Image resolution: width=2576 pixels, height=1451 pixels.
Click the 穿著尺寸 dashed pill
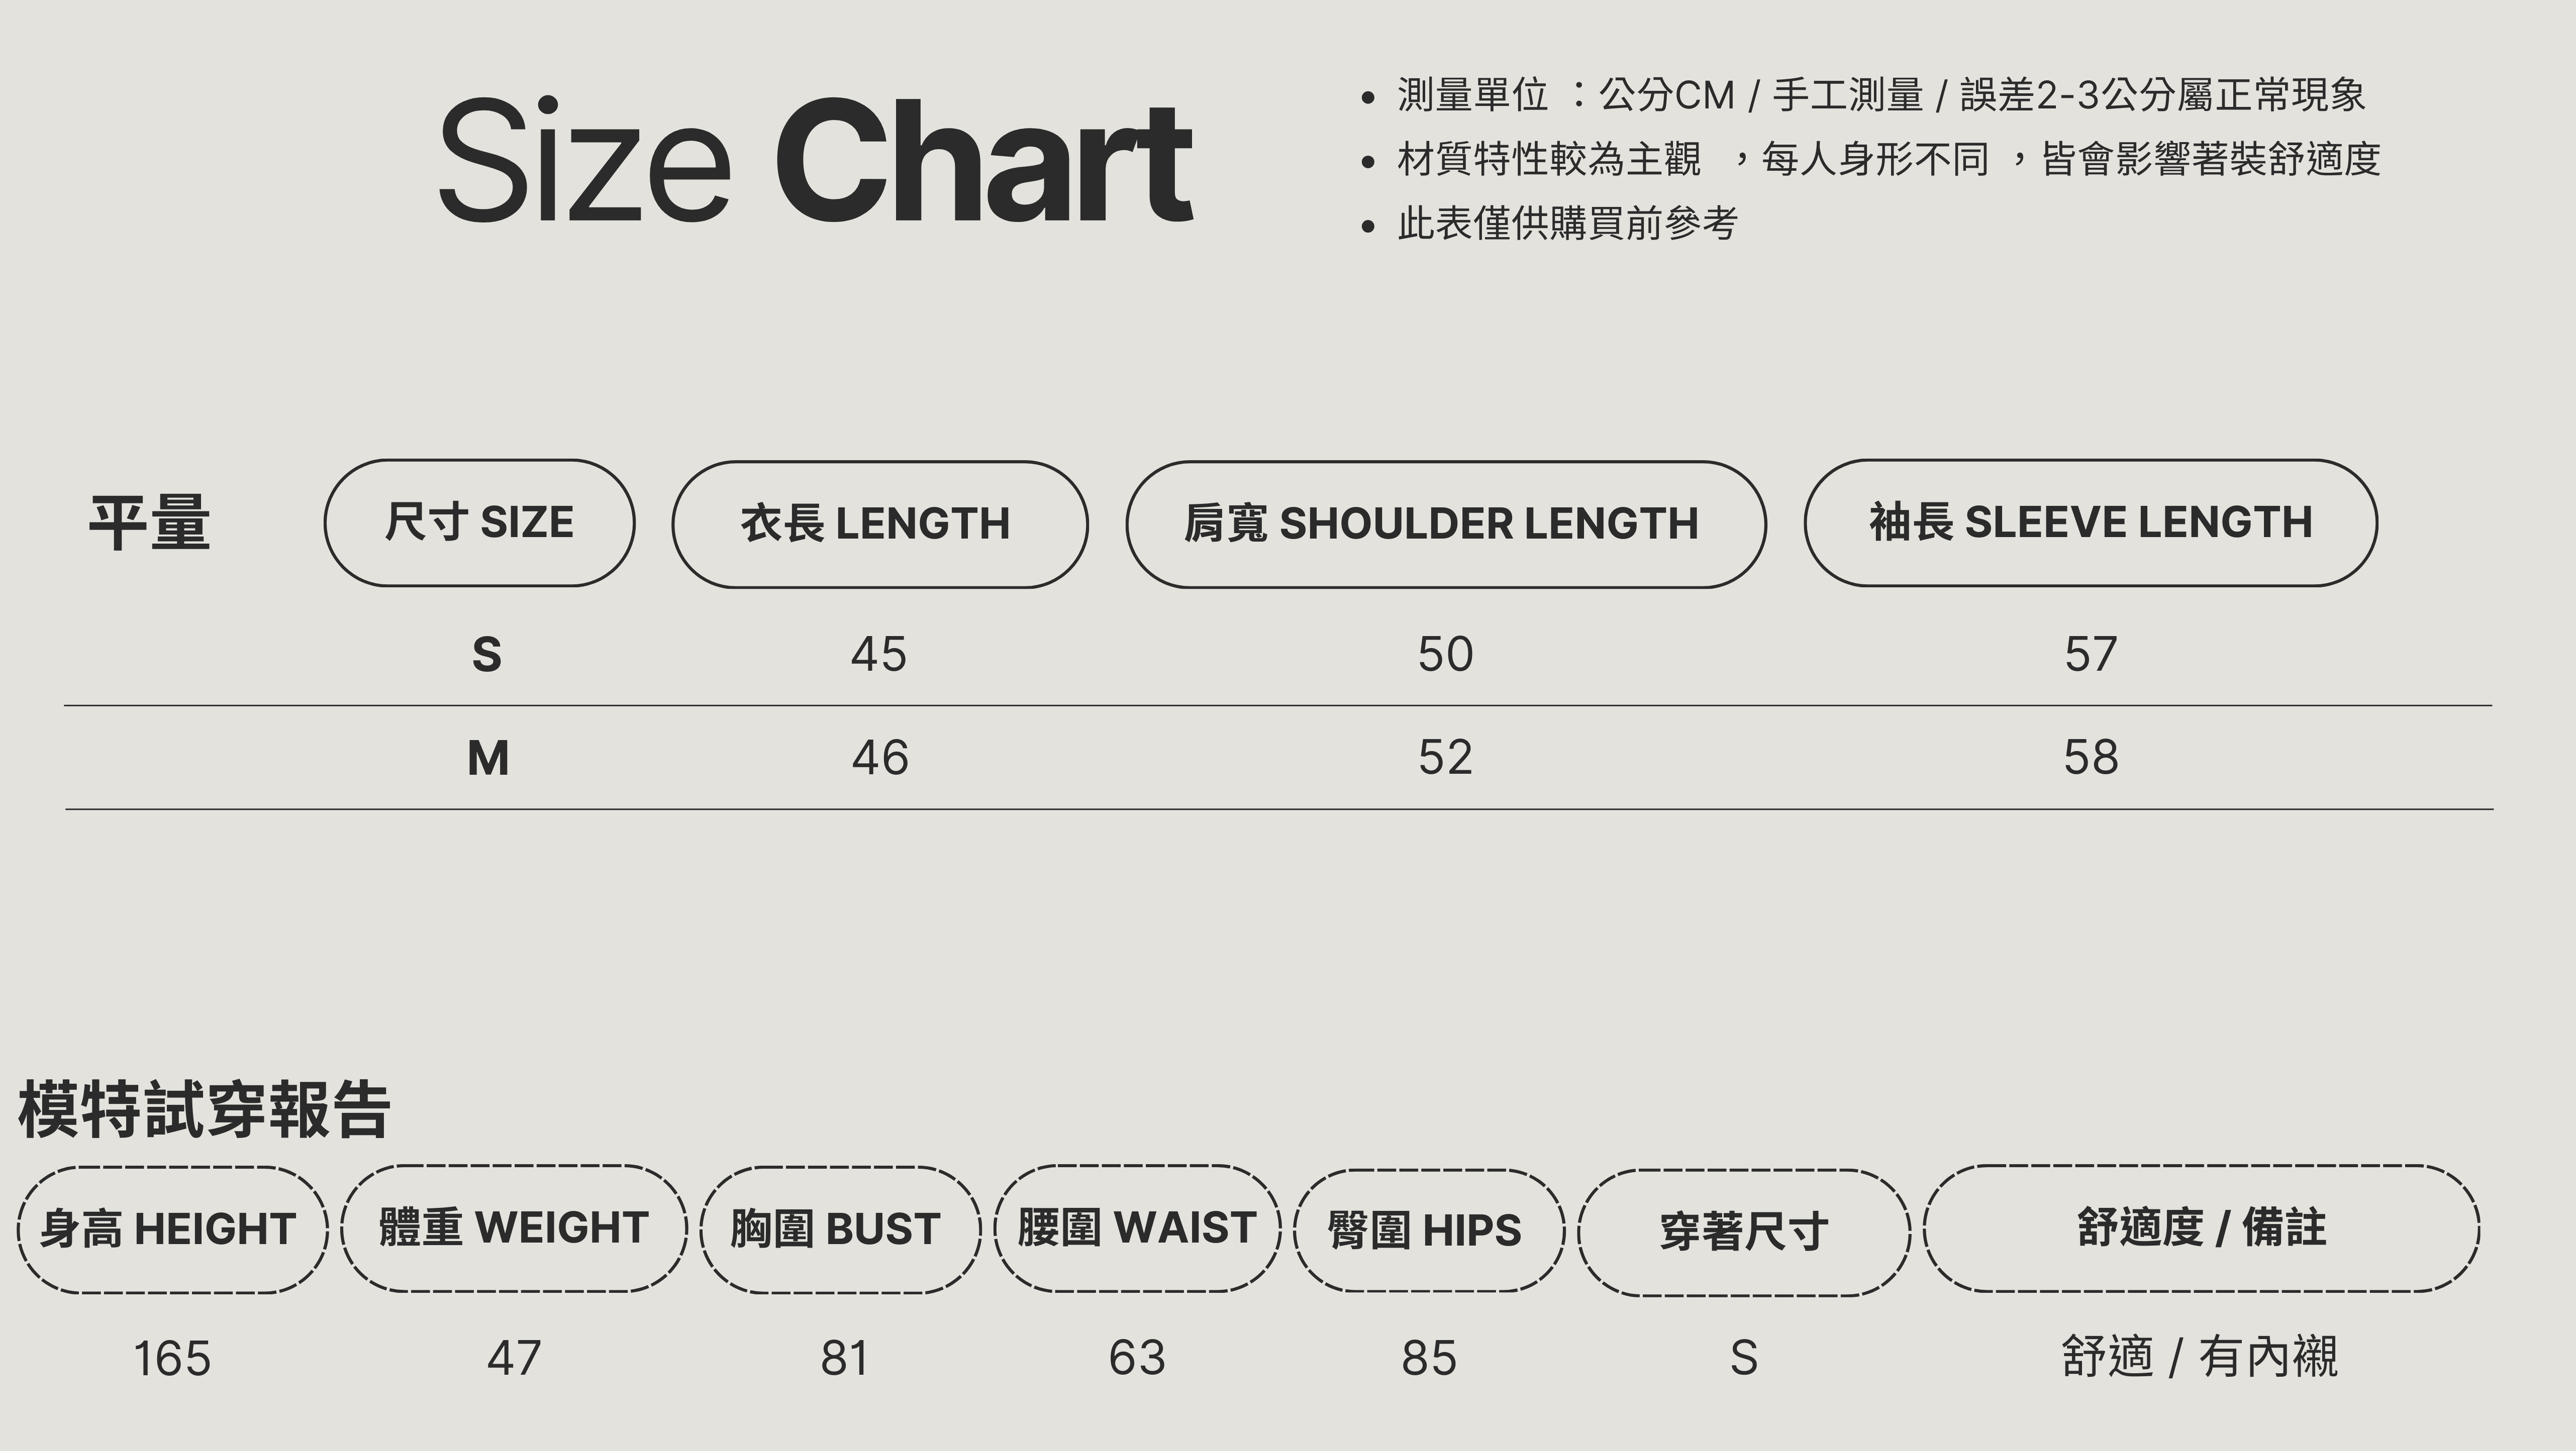click(x=1743, y=1232)
